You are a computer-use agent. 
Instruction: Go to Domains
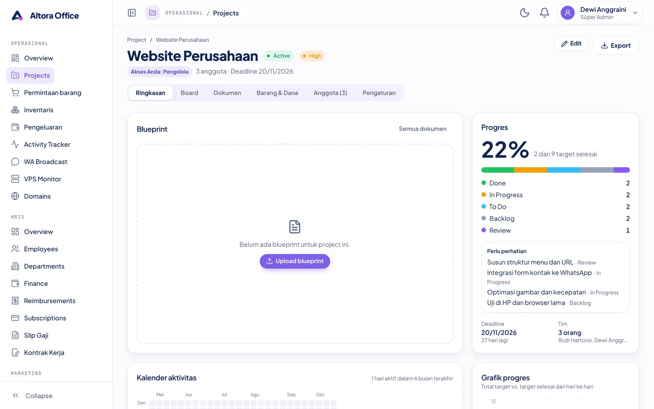point(31,196)
